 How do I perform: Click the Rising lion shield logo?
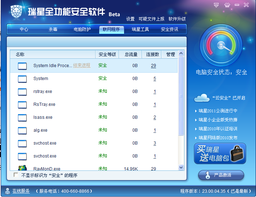16,11
